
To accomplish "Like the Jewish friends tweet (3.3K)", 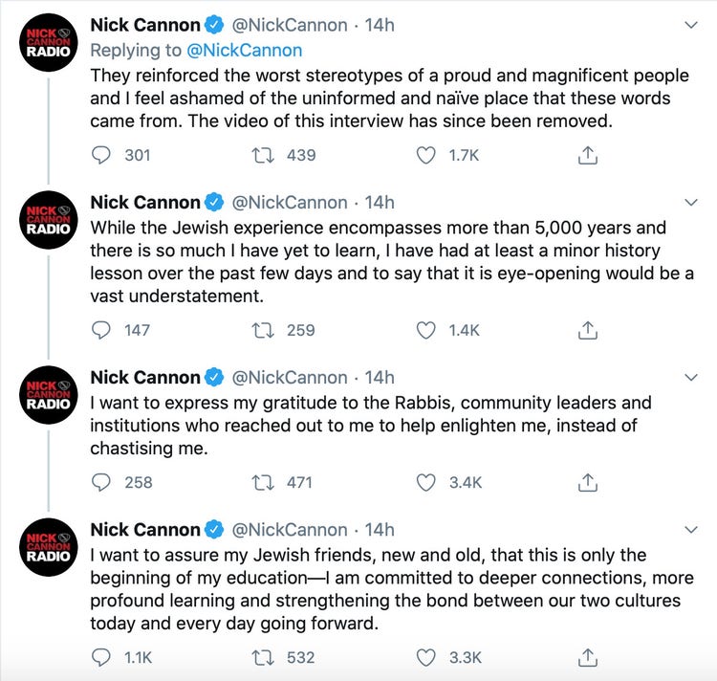I will (426, 657).
